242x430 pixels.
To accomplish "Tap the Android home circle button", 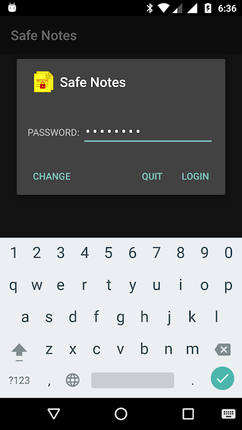I will (121, 414).
